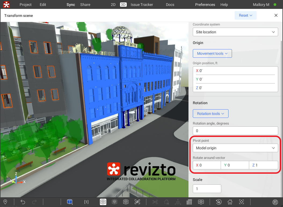
Task: Open the Issue Tracker tab
Action: [142, 5]
